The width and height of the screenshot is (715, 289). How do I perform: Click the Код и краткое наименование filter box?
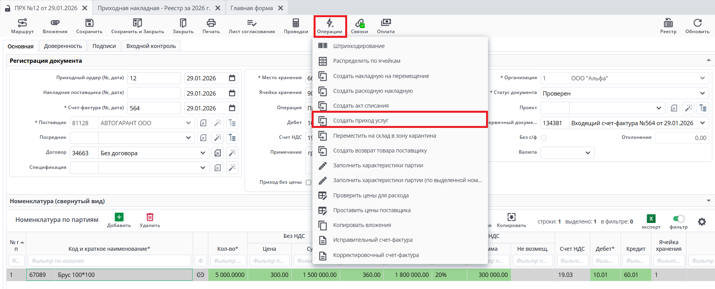pyautogui.click(x=109, y=261)
